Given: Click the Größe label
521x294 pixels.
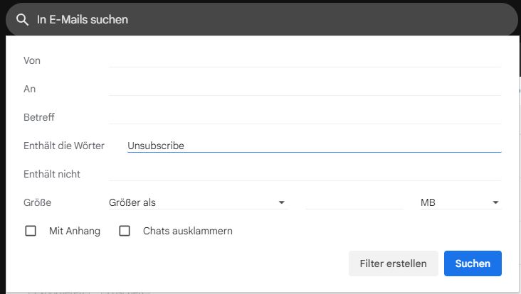Looking at the screenshot, I should click(37, 202).
